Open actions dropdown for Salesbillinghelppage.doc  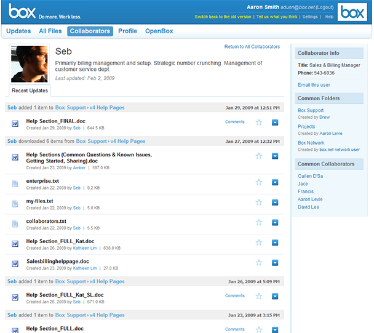pos(275,263)
